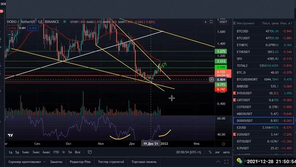
Task: Click the blue 0.935 buy price button
Action: click(x=33, y=28)
